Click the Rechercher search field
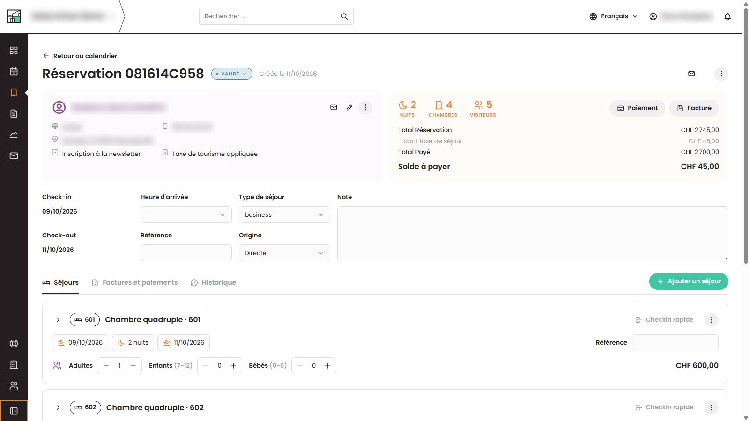This screenshot has height=421, width=749. point(276,16)
